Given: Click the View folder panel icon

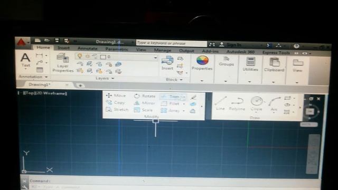Looking at the screenshot, I should pos(298,65).
